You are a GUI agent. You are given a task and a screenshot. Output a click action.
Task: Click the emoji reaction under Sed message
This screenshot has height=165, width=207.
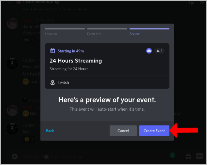(29, 139)
